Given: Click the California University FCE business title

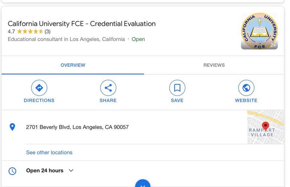Looking at the screenshot, I should pos(82,24).
